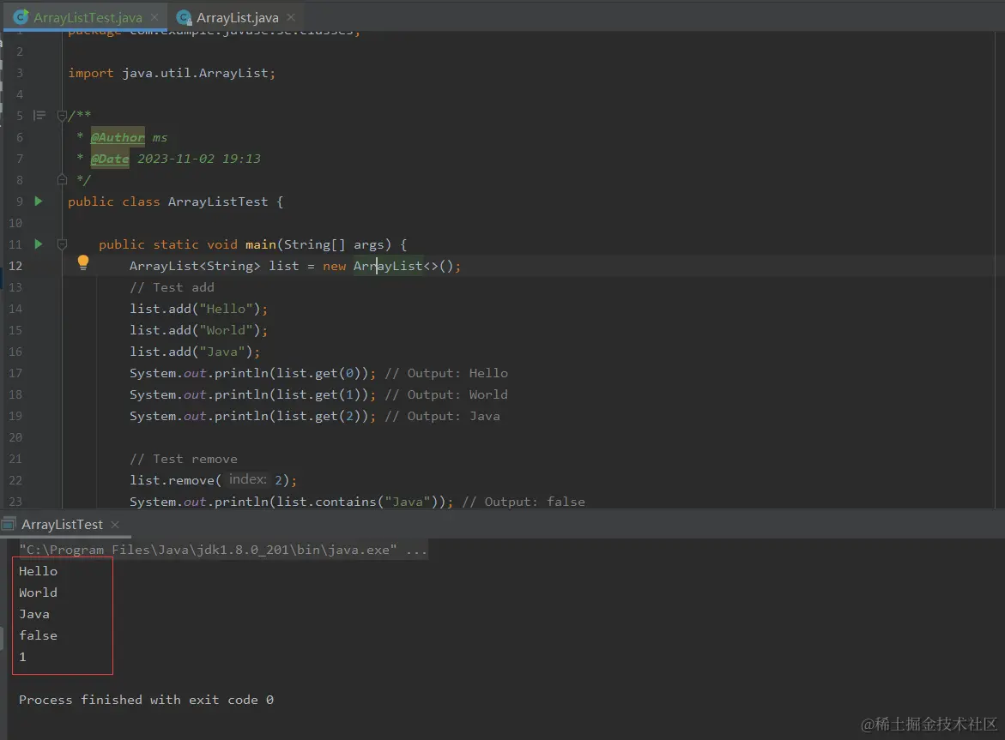Click the '// Test remove' comment
The height and width of the screenshot is (740, 1005).
pos(184,459)
